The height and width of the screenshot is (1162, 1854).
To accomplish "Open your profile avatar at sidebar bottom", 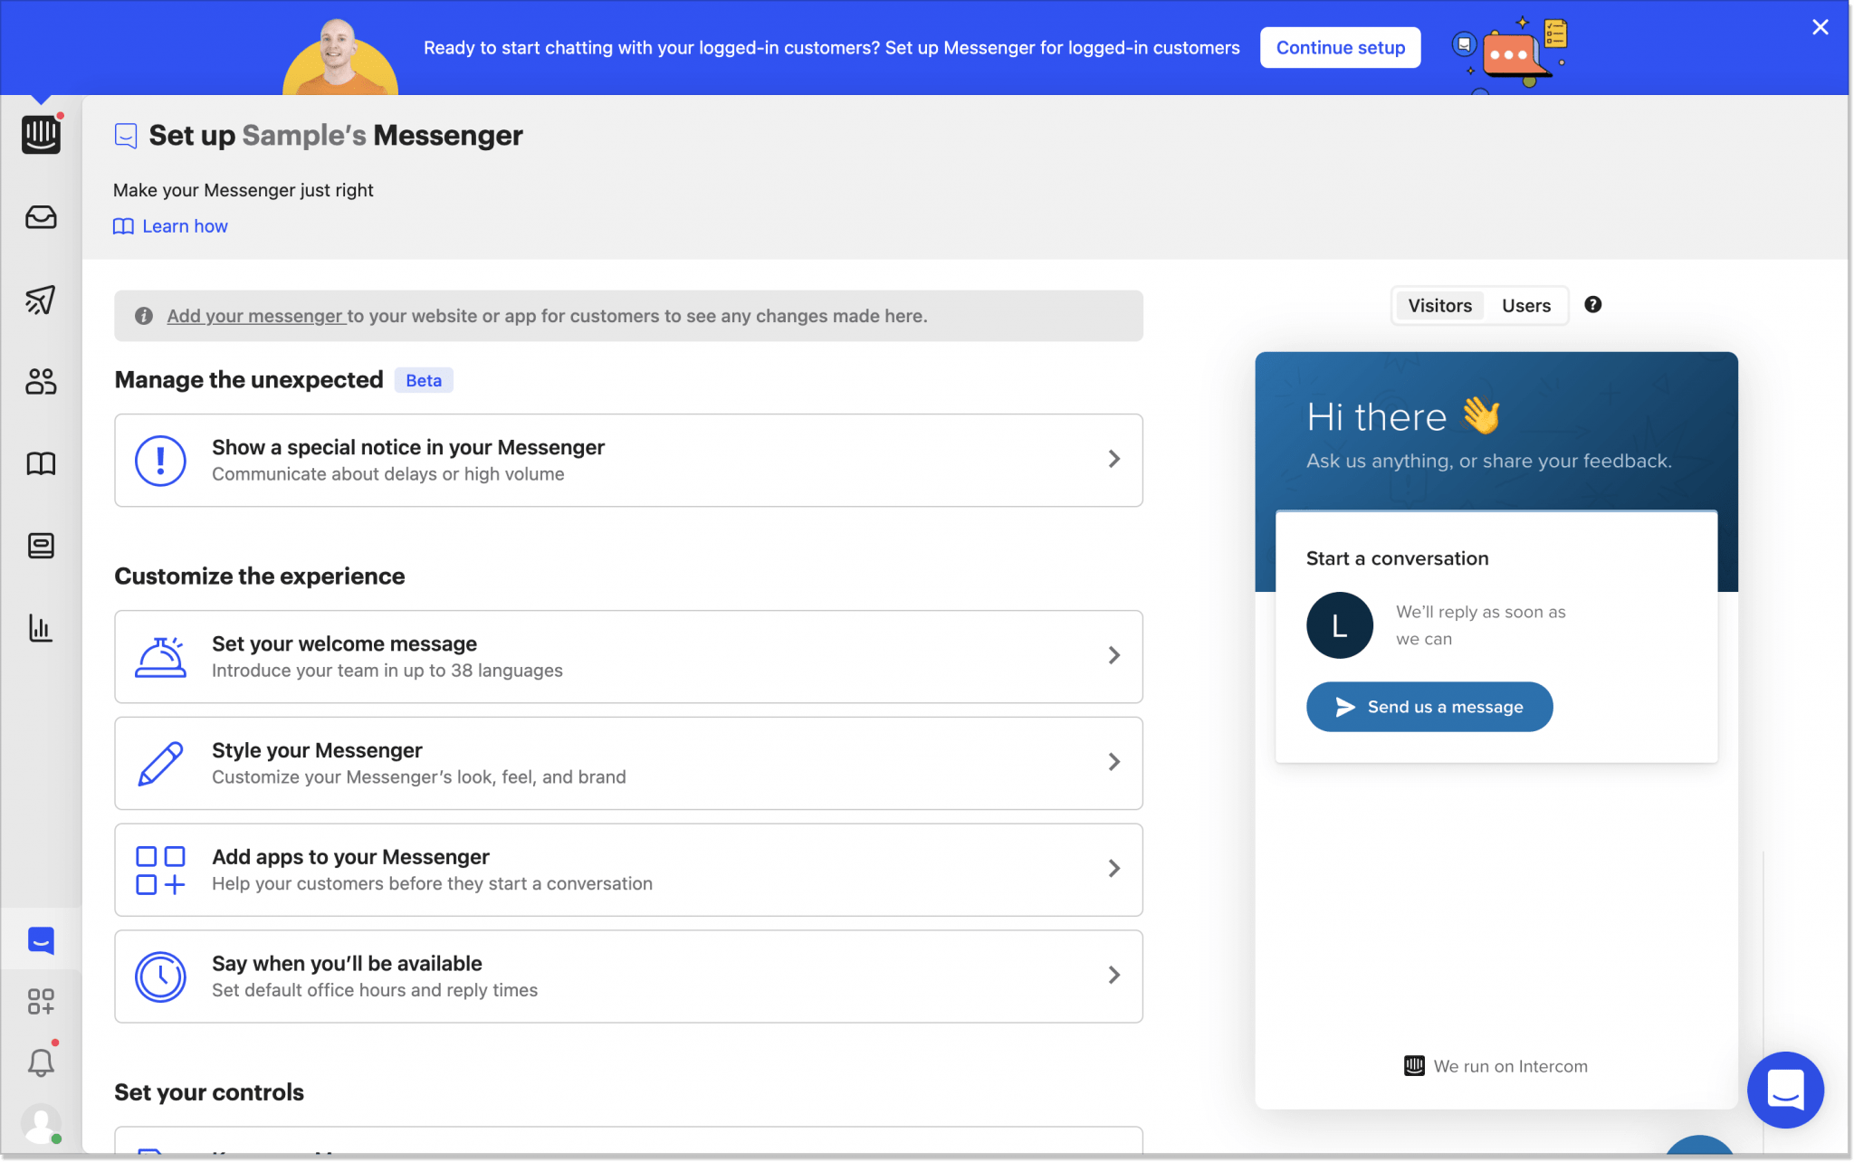I will click(x=41, y=1123).
